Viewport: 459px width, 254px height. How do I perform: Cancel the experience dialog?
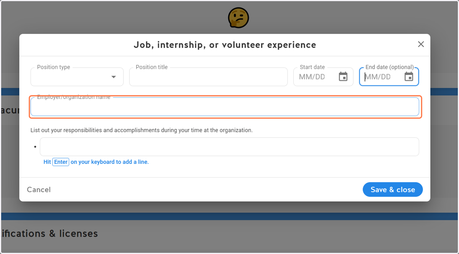[x=39, y=190]
